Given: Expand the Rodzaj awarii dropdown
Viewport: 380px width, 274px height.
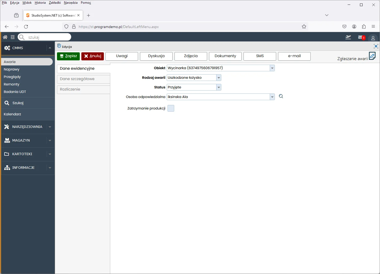Looking at the screenshot, I should coord(219,78).
